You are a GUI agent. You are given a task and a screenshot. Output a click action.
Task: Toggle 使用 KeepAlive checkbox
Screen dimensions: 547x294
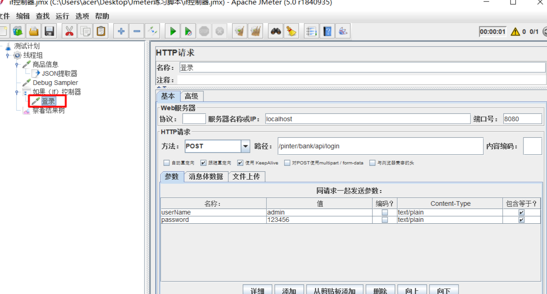[240, 163]
